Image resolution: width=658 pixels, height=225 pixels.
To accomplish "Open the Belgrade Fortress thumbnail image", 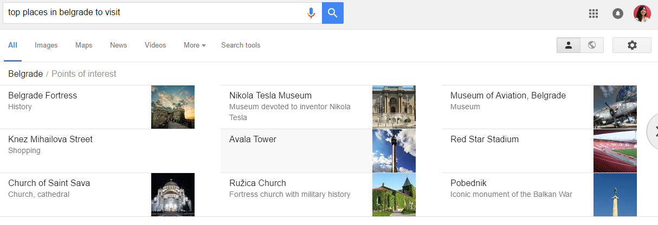I will (173, 107).
